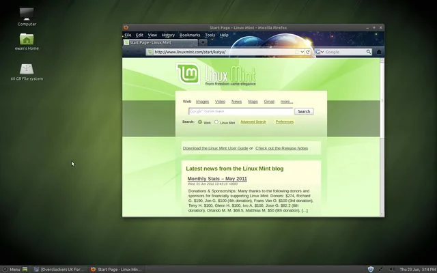This screenshot has width=437, height=273.
Task: Click the volume speaker icon in the tray
Action: [393, 269]
